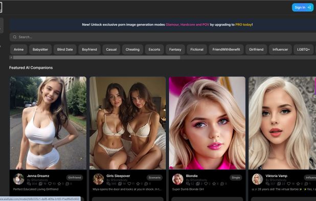Open the Casual category
Image resolution: width=316 pixels, height=201 pixels.
[x=111, y=49]
